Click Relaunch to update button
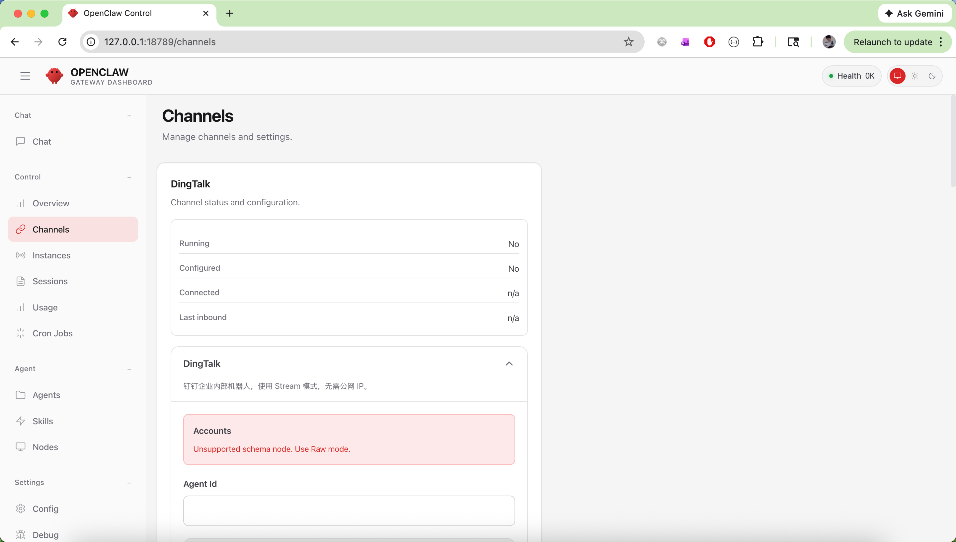Image resolution: width=956 pixels, height=542 pixels. tap(892, 42)
